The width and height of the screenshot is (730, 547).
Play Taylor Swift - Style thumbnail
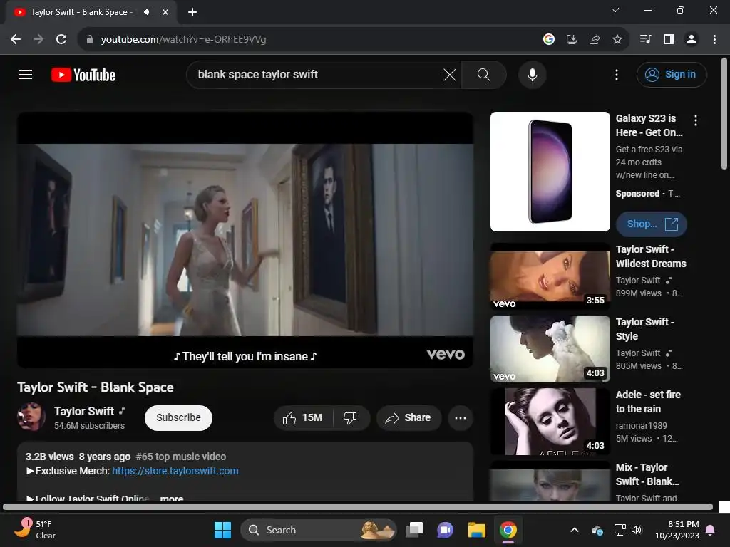pos(550,349)
